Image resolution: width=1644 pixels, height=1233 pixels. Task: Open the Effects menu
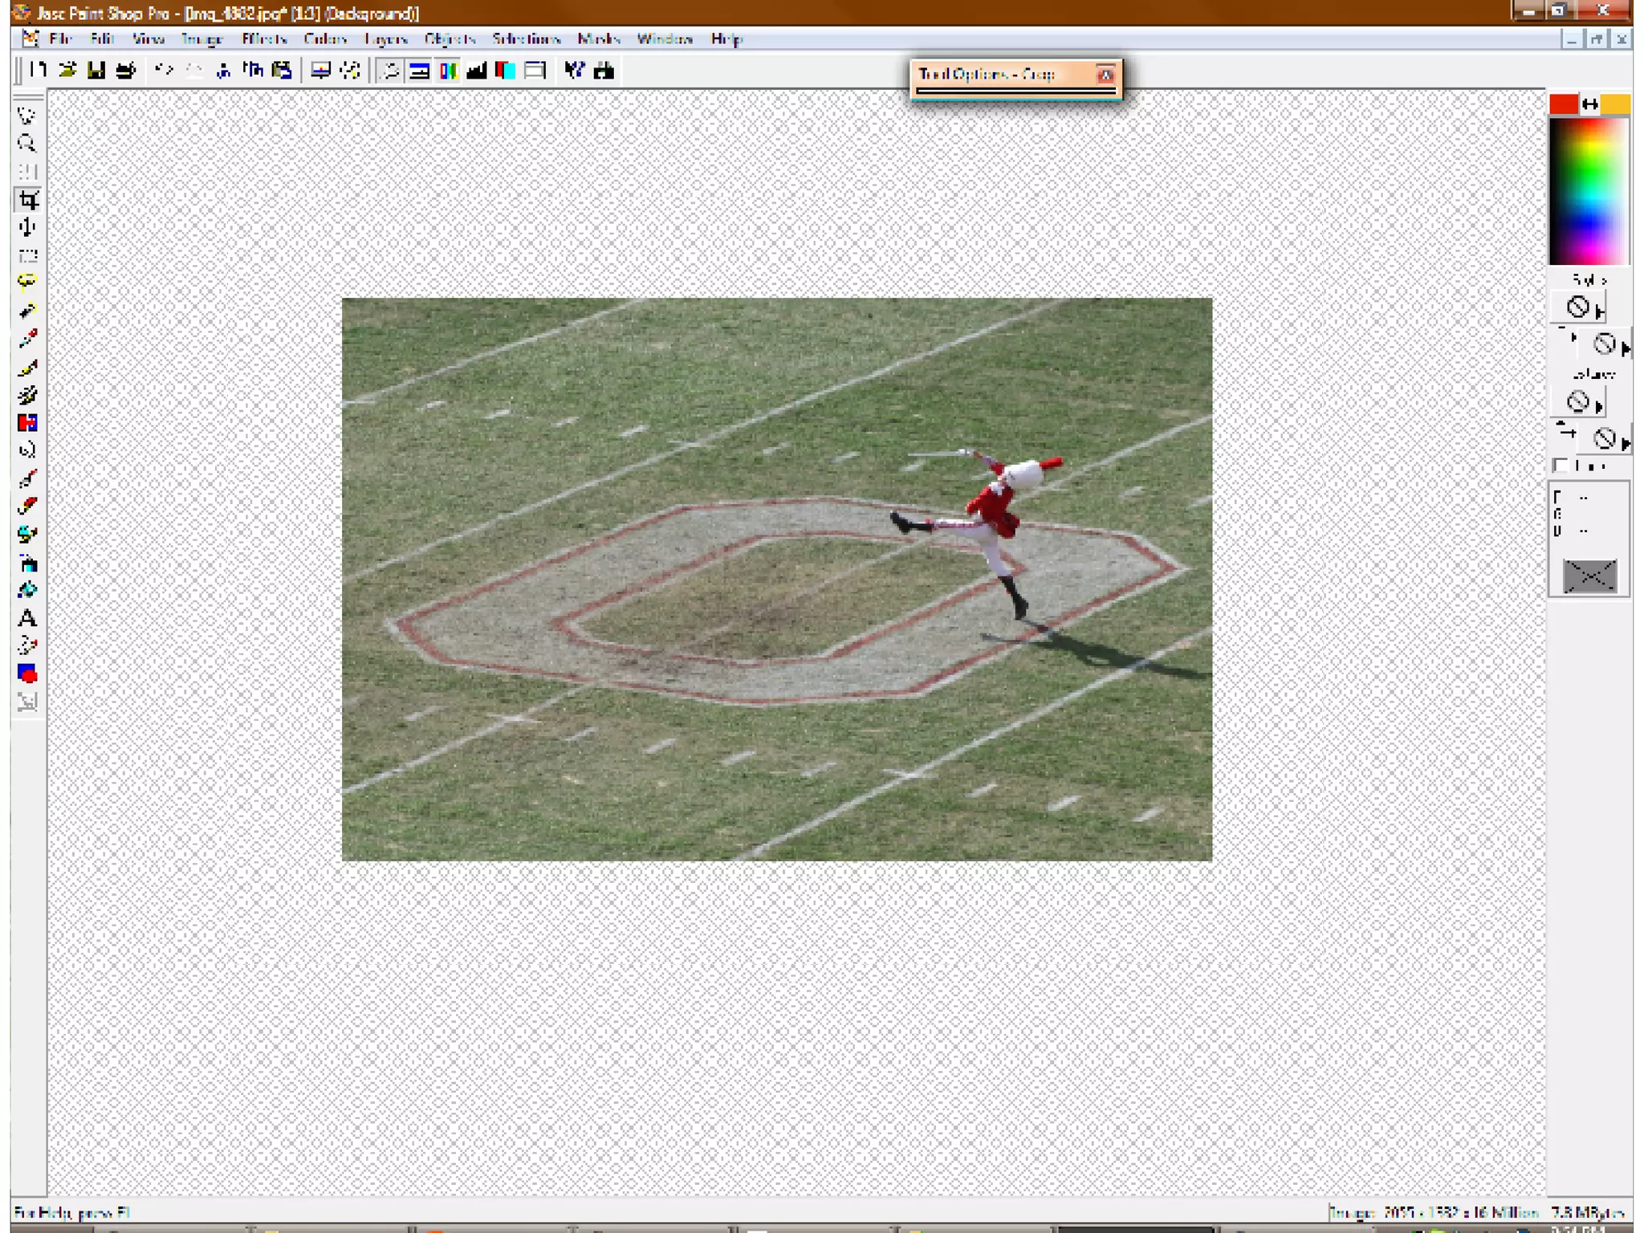click(x=263, y=39)
